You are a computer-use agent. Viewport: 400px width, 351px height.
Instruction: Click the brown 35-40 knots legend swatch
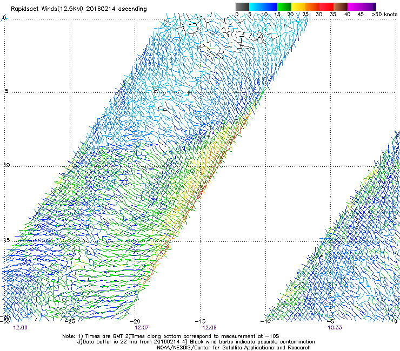(x=341, y=6)
